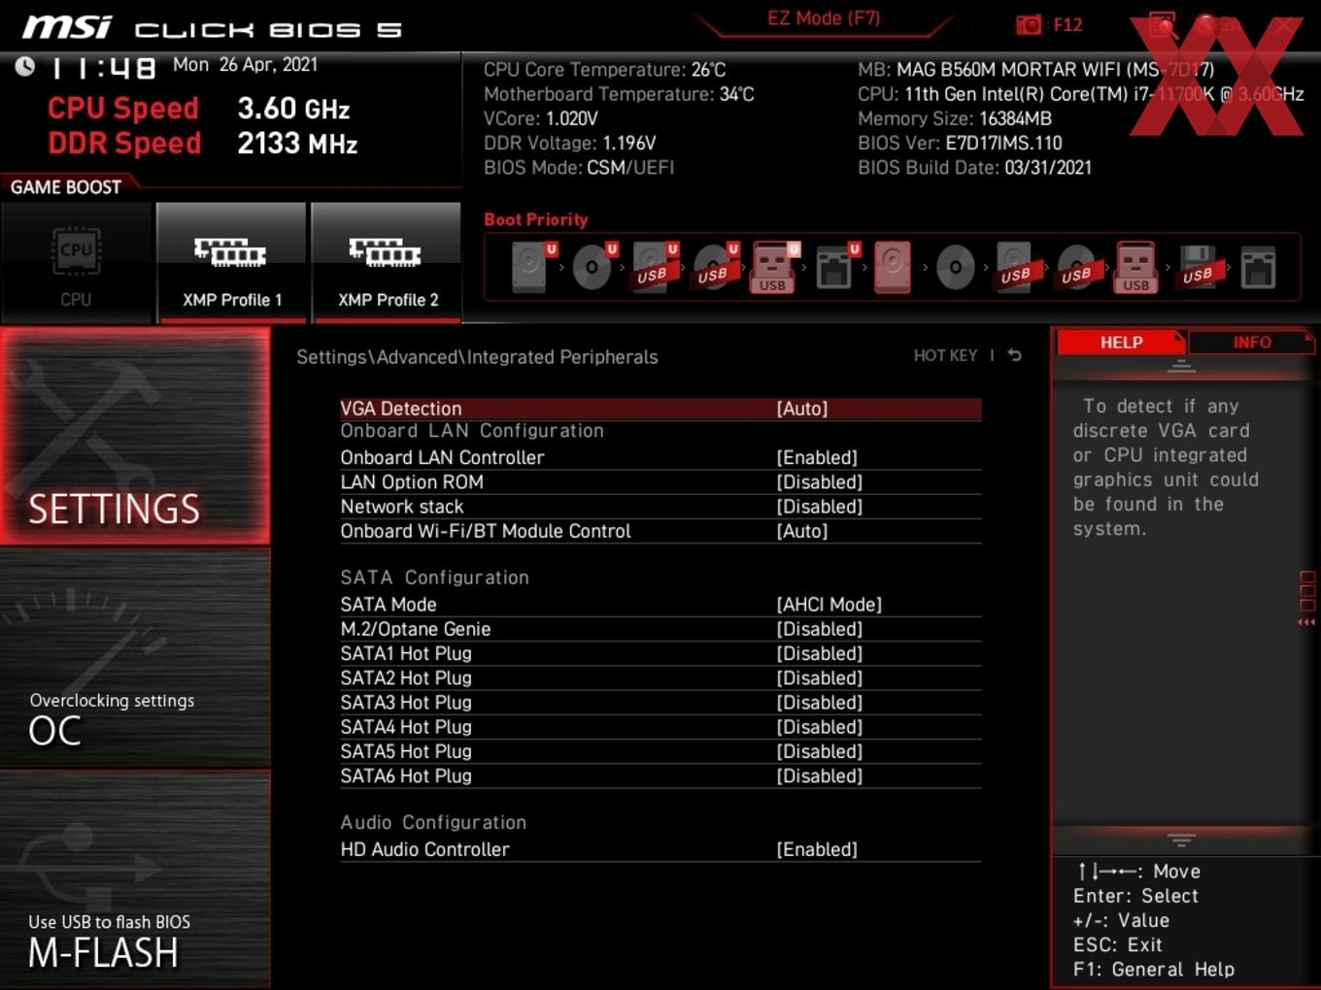Viewport: 1321px width, 990px height.
Task: Click the Settings\Advanced\Integrated Peripherals breadcrumb
Action: (477, 357)
